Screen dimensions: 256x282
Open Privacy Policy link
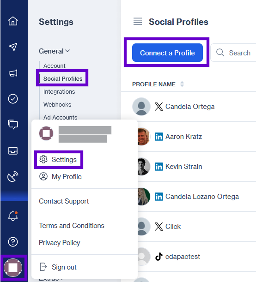coord(60,243)
